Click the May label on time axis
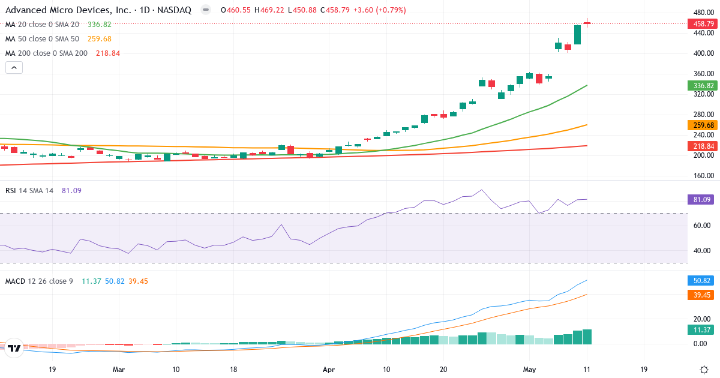The image size is (720, 378). pyautogui.click(x=529, y=369)
